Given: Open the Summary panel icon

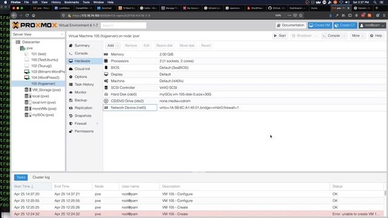Looking at the screenshot, I should pos(71,45).
